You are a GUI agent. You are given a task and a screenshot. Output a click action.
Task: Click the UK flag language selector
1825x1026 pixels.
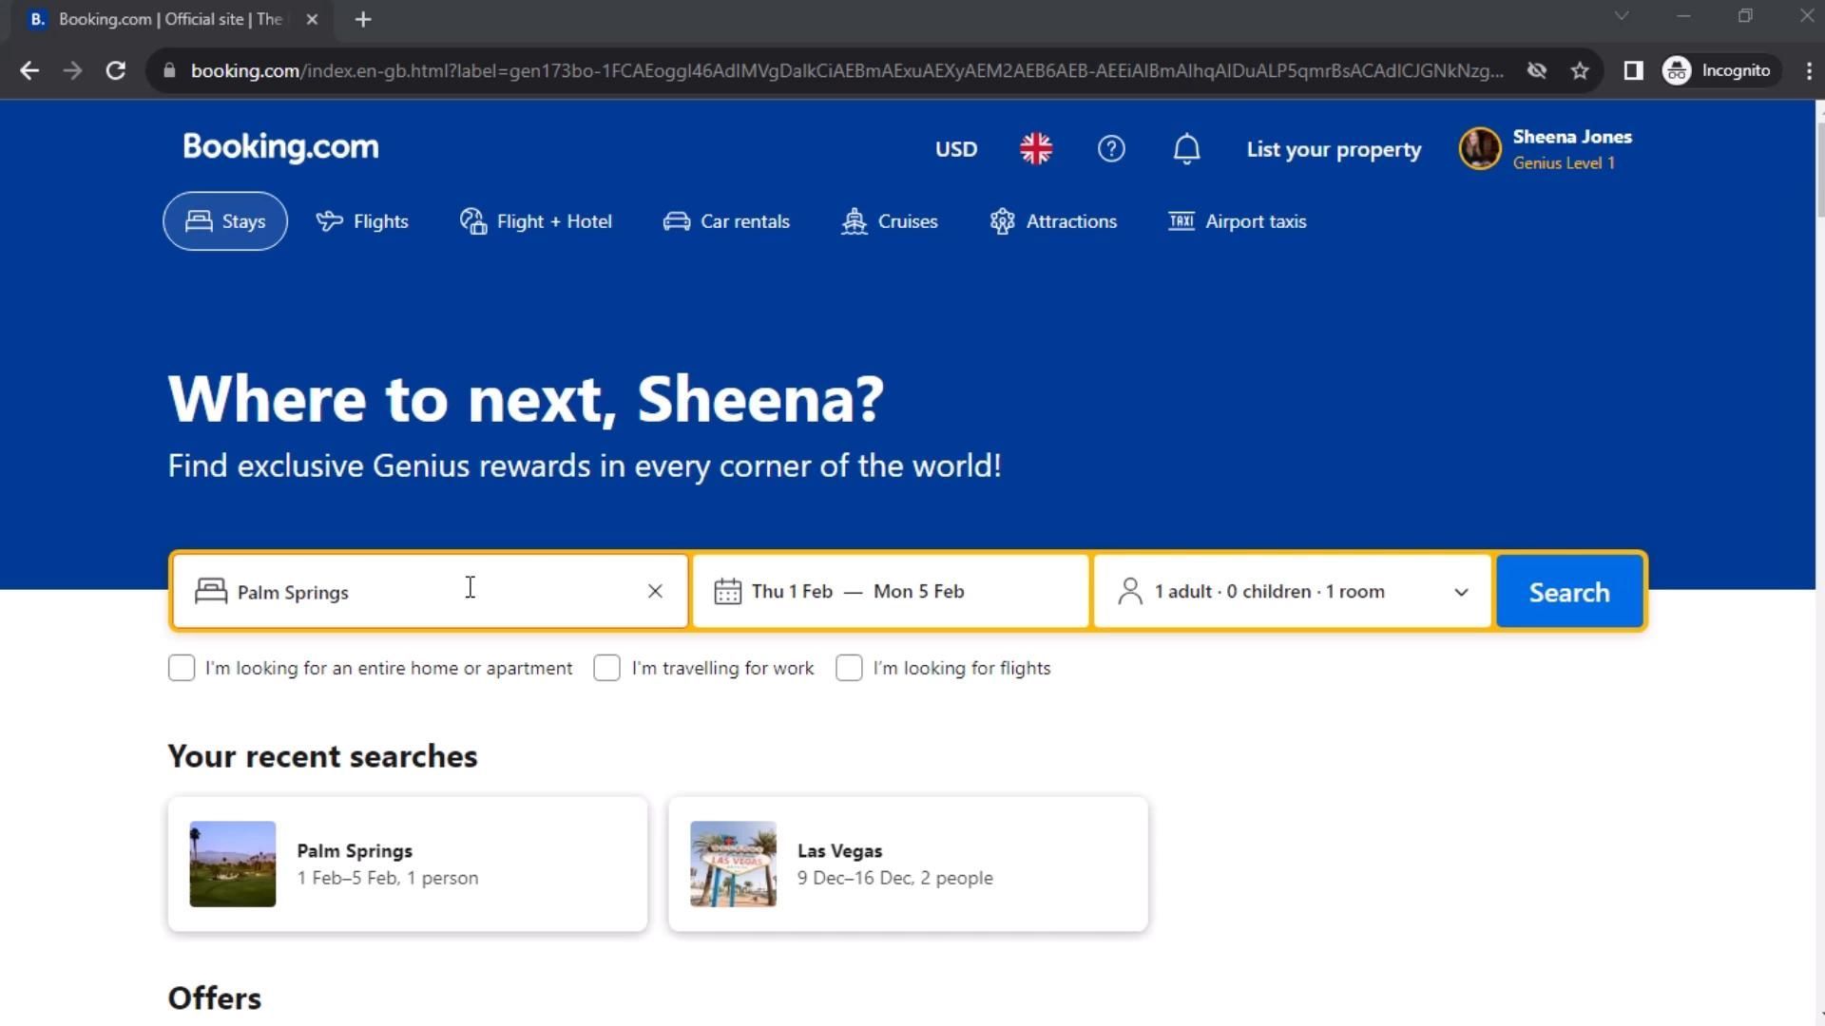[x=1036, y=149]
